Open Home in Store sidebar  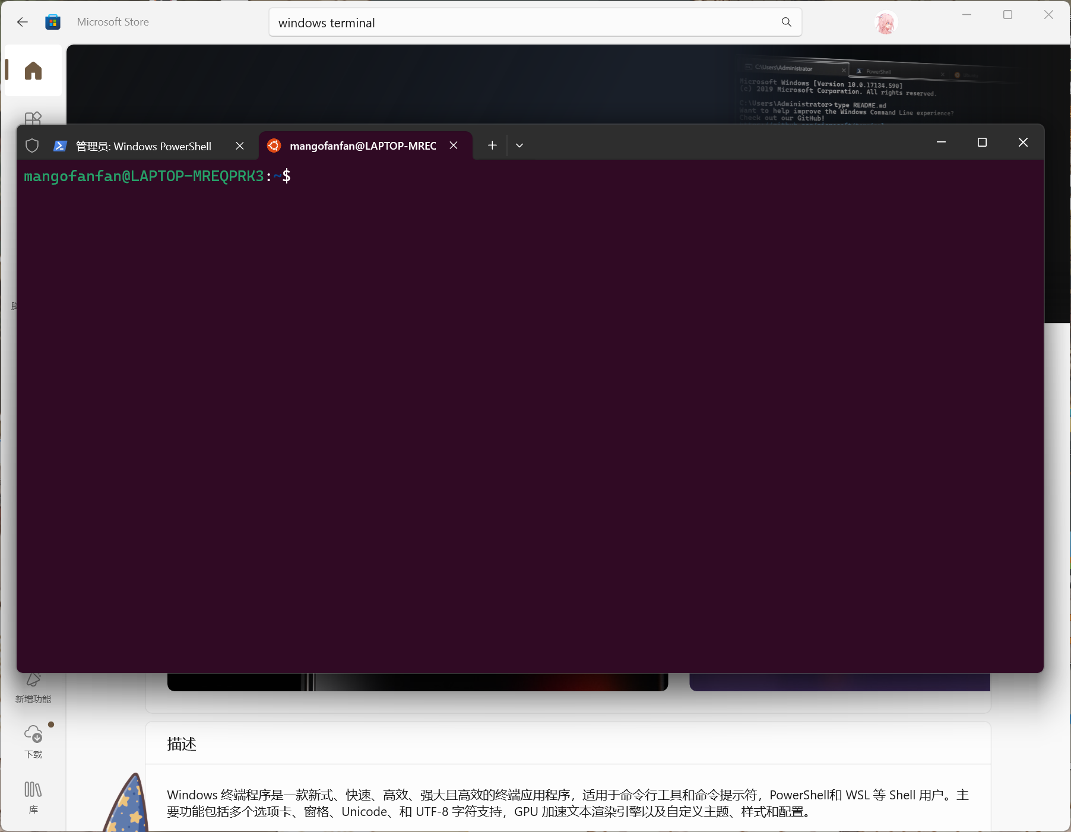coord(33,71)
